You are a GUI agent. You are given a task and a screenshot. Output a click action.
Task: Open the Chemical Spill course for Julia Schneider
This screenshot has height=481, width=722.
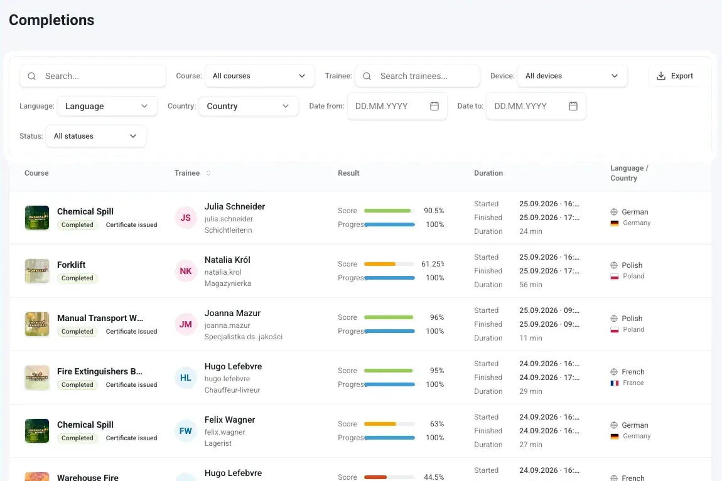coord(85,211)
